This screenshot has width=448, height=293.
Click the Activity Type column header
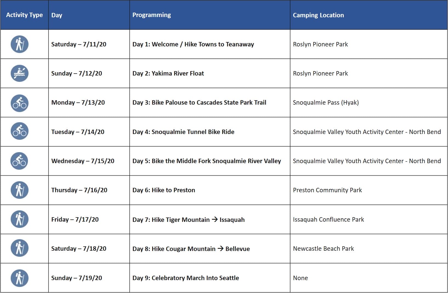tap(24, 15)
